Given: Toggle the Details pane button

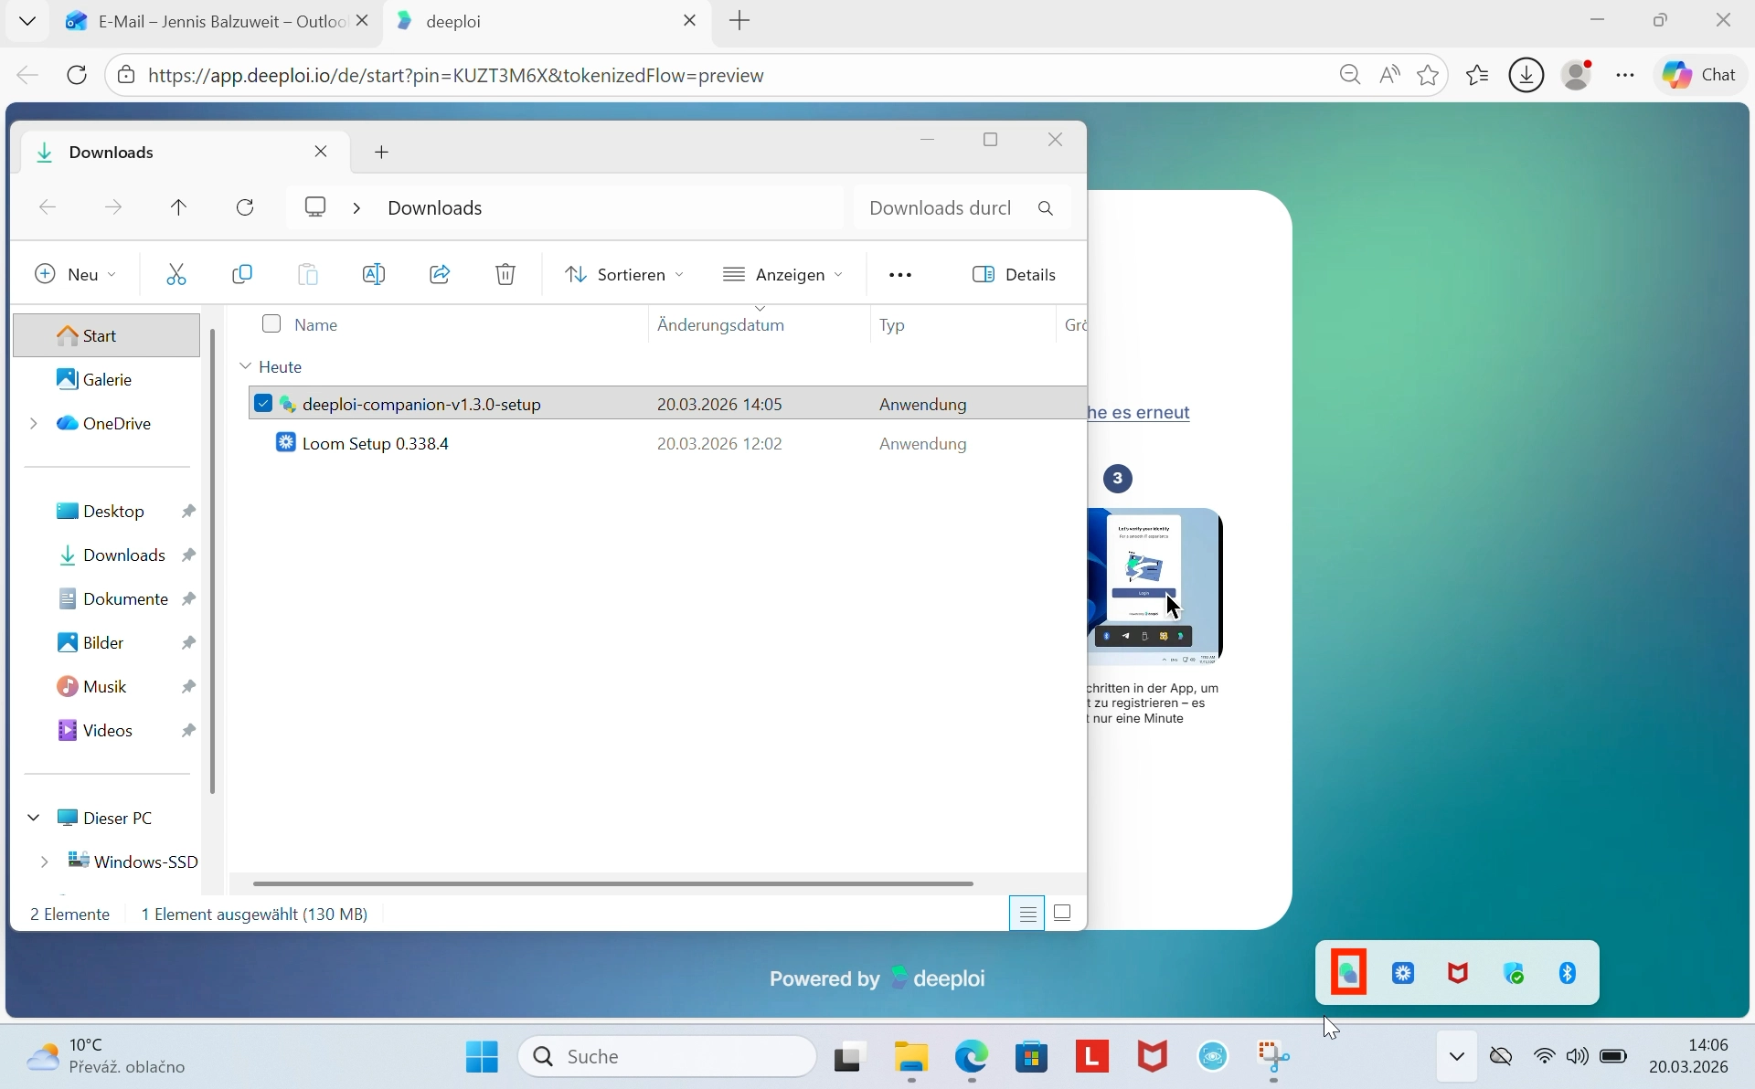Looking at the screenshot, I should (x=1015, y=274).
